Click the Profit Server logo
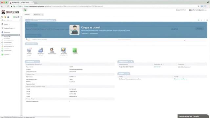The image size is (210, 118). [x=10, y=12]
